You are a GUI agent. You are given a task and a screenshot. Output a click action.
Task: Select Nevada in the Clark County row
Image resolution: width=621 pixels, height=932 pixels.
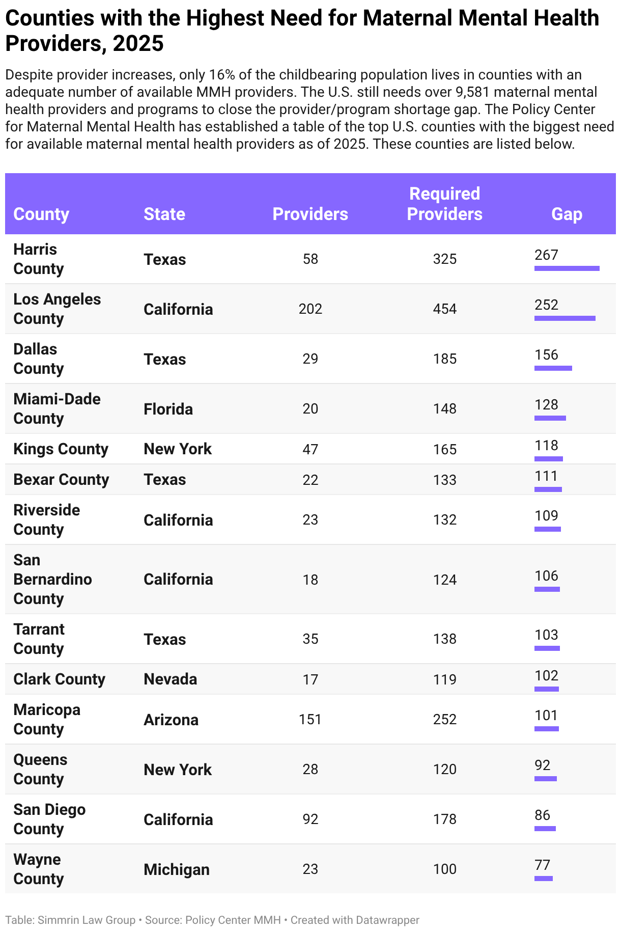tap(171, 679)
